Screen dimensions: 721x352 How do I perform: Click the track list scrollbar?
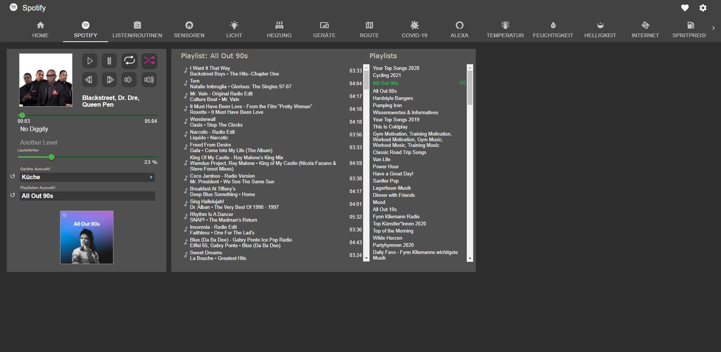click(366, 163)
